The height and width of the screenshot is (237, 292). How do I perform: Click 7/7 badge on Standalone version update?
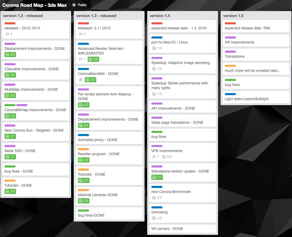pyautogui.click(x=157, y=177)
